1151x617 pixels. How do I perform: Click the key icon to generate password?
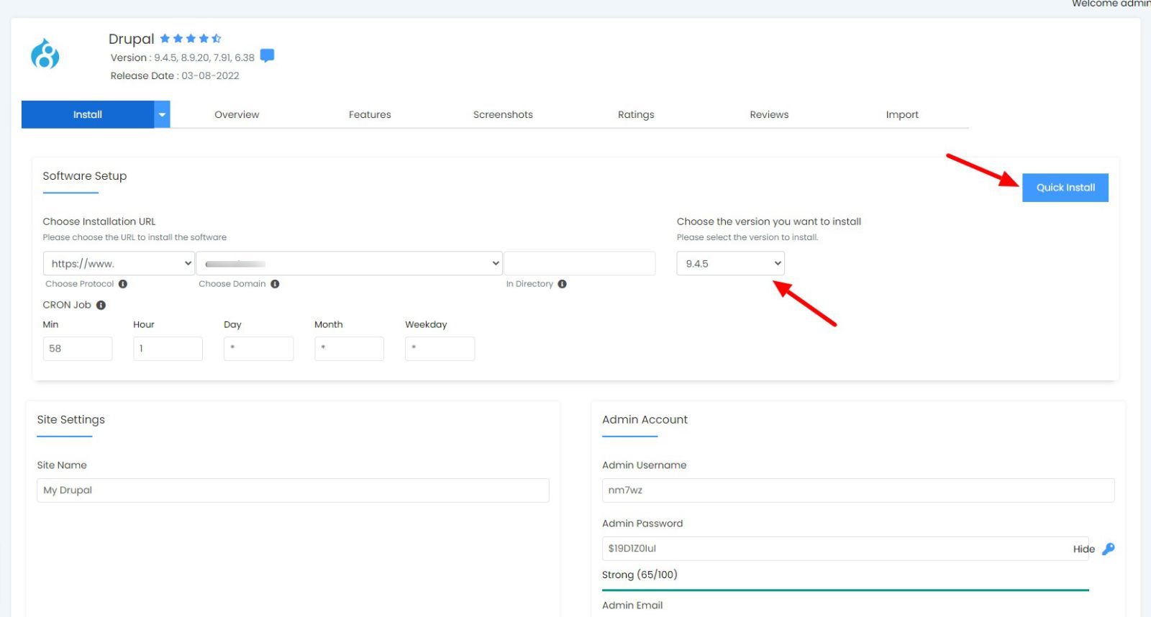(x=1108, y=549)
